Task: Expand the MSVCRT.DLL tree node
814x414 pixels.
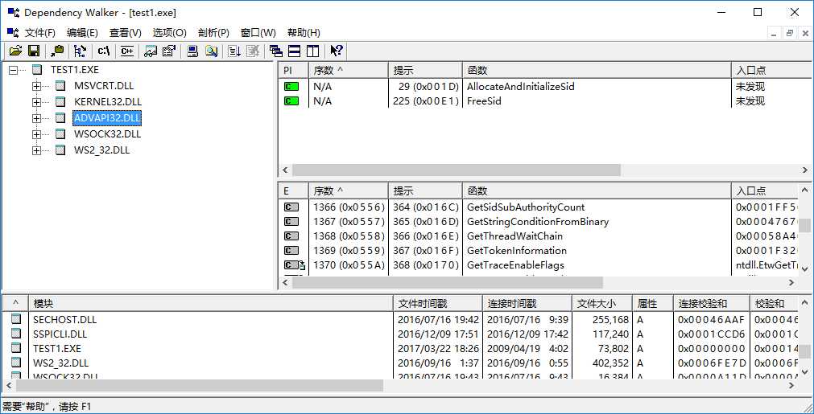Action: pyautogui.click(x=36, y=86)
